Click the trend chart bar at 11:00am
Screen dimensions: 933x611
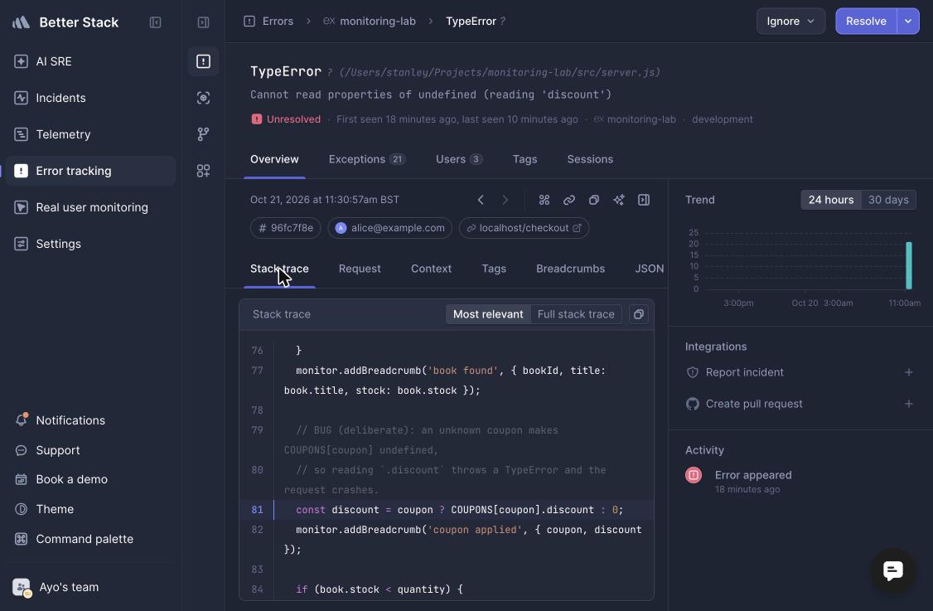coord(909,265)
